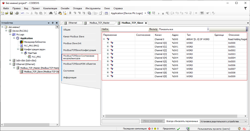Viewport: 250px width, 131px height.
Task: Undo last action with the blue arrow
Action: pyautogui.click(x=22, y=13)
